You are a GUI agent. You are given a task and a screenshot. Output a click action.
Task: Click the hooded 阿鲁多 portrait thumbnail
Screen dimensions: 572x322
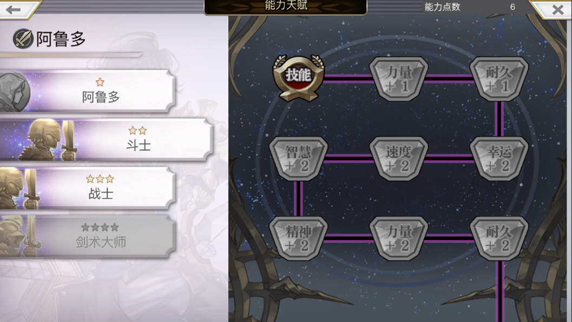pyautogui.click(x=15, y=91)
